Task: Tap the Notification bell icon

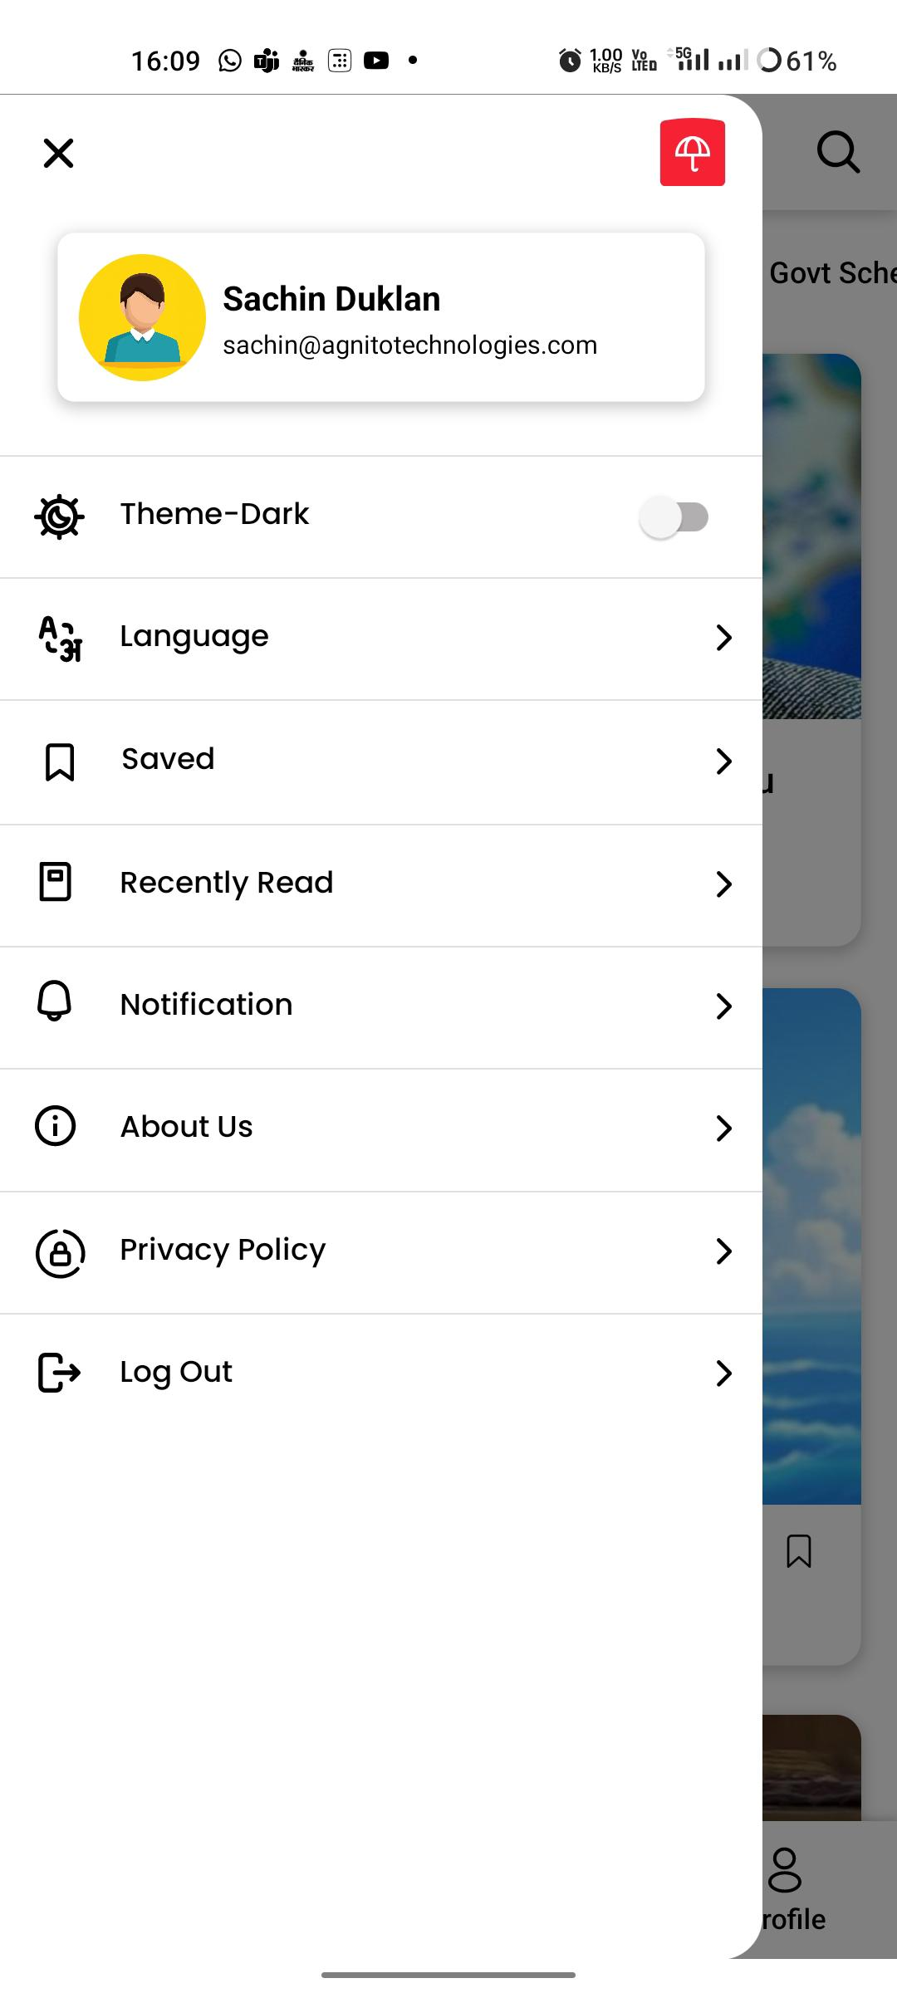Action: pos(55,1001)
